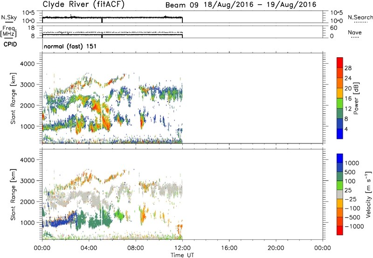373x258 pixels.
Task: Click the '3000' tick of the velocity panel
Action: pyautogui.click(x=27, y=181)
